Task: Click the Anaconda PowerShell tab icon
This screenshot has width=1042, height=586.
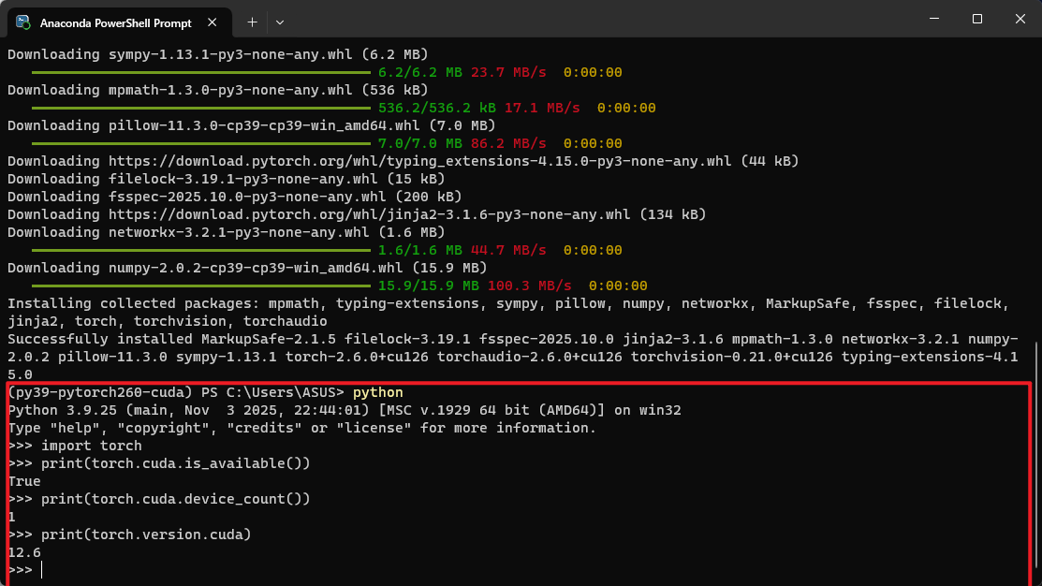Action: click(x=23, y=22)
